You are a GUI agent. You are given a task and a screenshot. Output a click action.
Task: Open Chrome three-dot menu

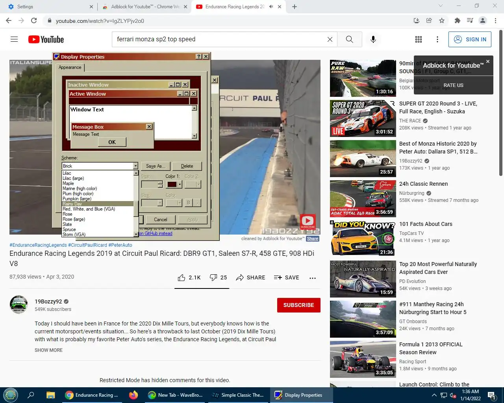[496, 20]
